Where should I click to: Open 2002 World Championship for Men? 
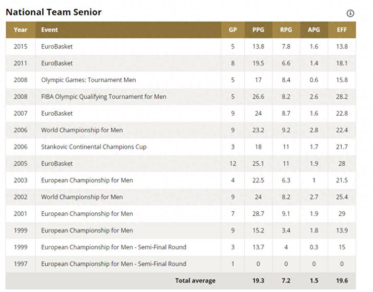(x=82, y=197)
